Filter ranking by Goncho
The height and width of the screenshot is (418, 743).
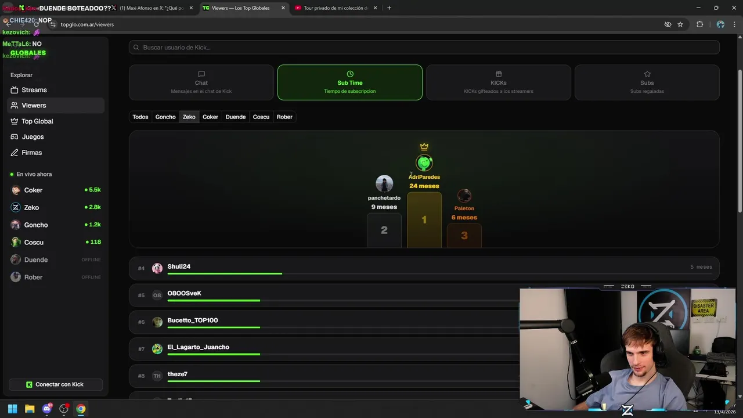point(165,117)
